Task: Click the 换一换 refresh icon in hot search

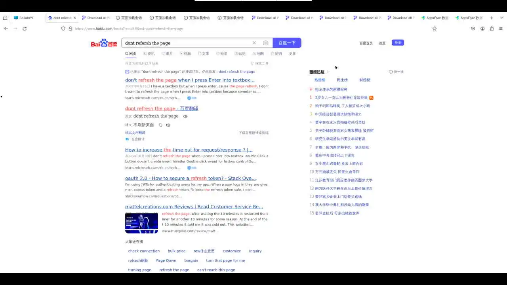Action: tap(391, 72)
